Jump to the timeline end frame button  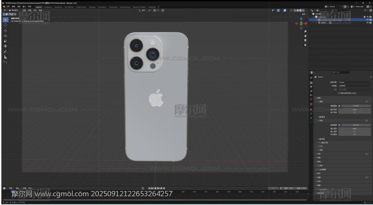[x=164, y=188]
